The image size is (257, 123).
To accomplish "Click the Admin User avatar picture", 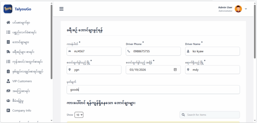I will pyautogui.click(x=238, y=9).
